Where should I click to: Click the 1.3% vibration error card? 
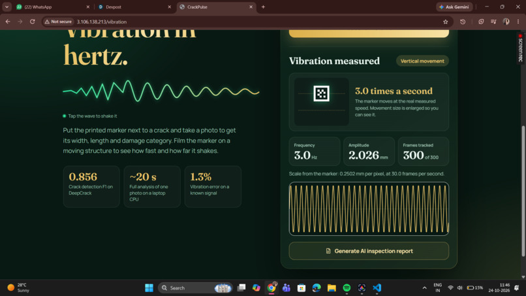tap(213, 186)
